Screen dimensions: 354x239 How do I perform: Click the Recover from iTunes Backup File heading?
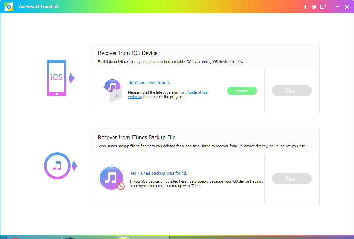coord(137,137)
